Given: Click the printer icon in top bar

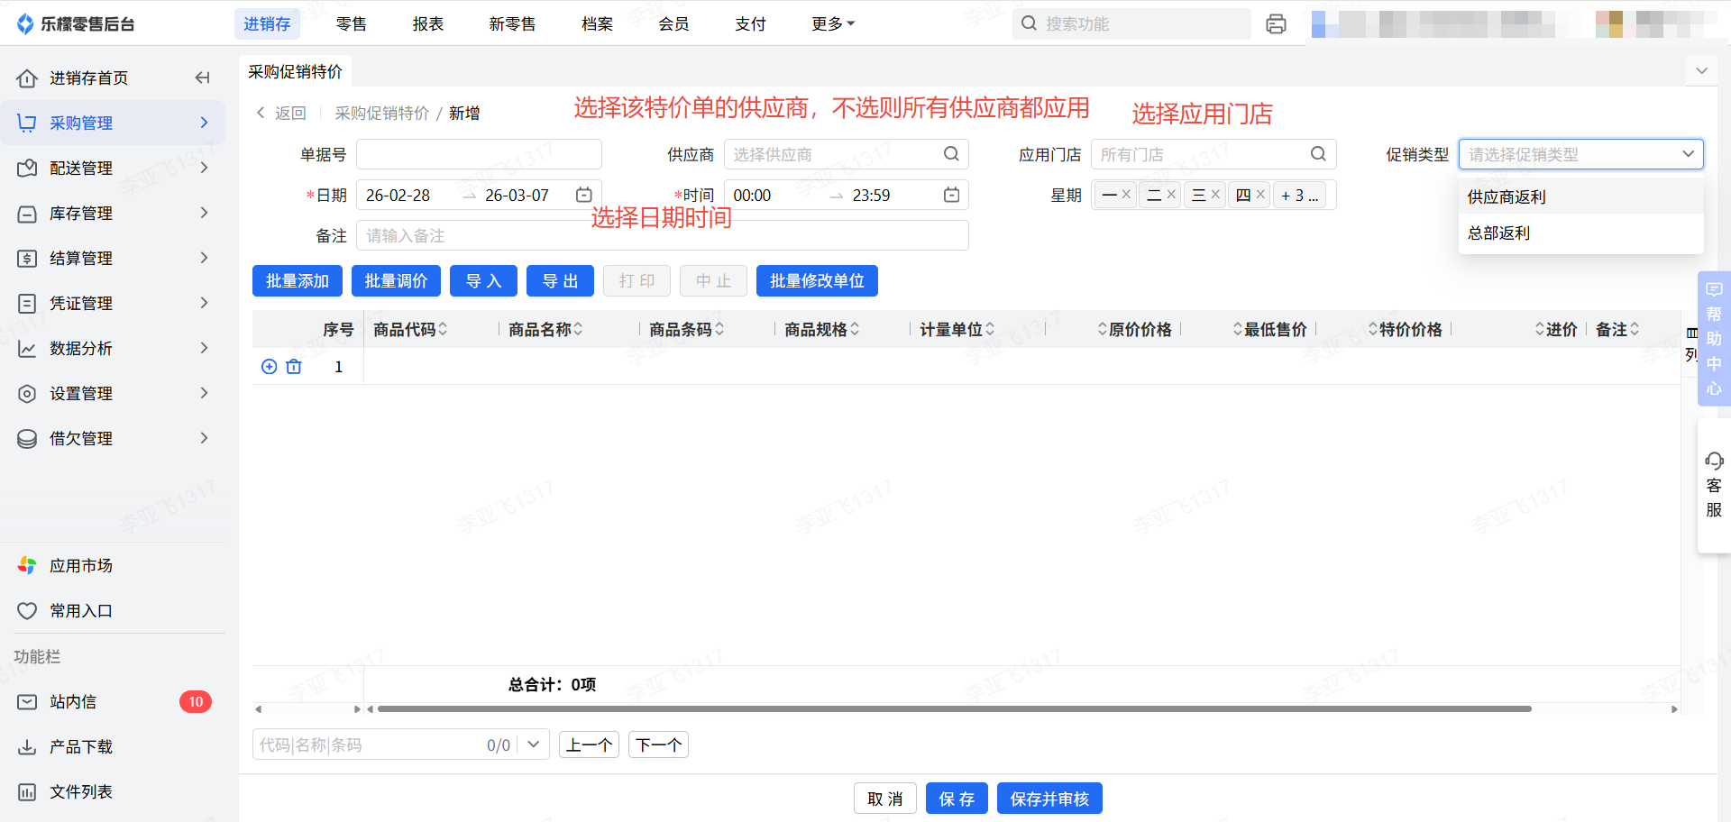Looking at the screenshot, I should [x=1276, y=24].
